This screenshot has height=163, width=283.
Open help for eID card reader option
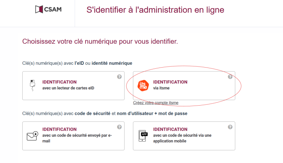(x=119, y=77)
